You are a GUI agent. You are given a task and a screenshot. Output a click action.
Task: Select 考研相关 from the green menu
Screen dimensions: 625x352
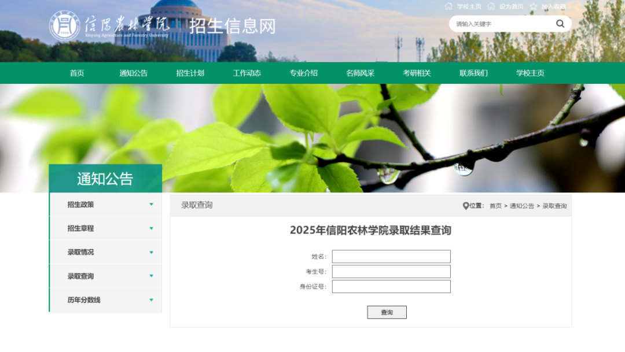[417, 73]
